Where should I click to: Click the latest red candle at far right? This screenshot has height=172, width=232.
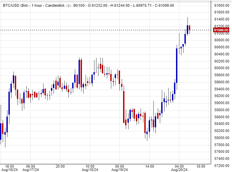tap(190, 28)
